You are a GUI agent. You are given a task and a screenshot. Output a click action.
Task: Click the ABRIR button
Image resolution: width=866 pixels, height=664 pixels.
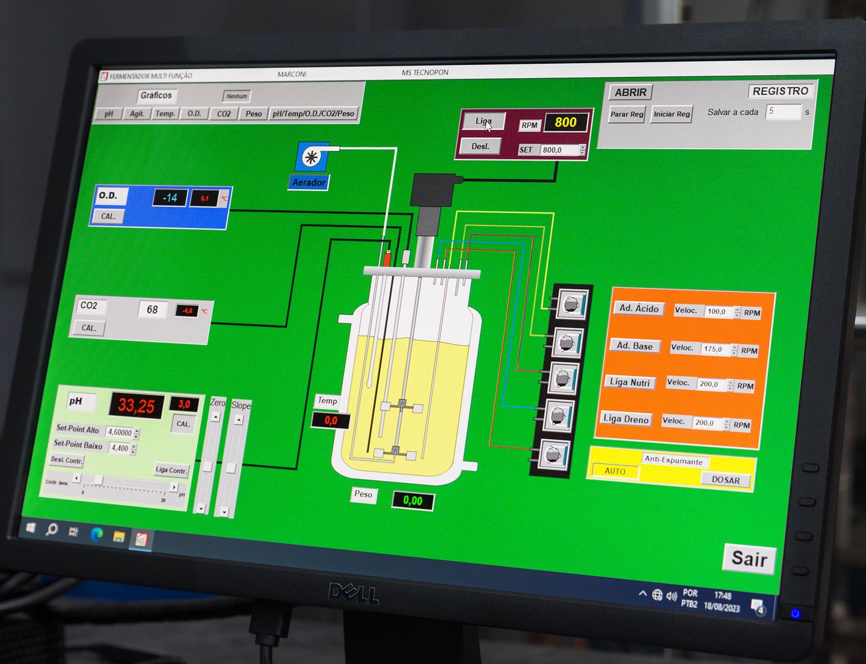tap(630, 92)
